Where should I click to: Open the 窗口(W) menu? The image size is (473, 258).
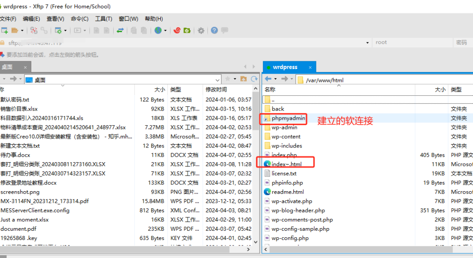(x=128, y=18)
